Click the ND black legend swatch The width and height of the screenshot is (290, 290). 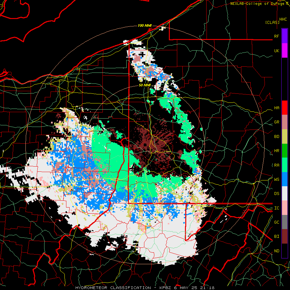285,251
